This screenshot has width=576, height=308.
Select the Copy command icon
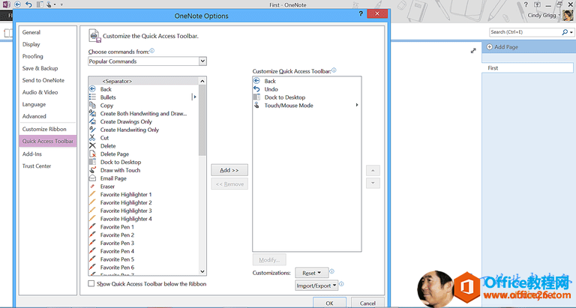point(93,106)
